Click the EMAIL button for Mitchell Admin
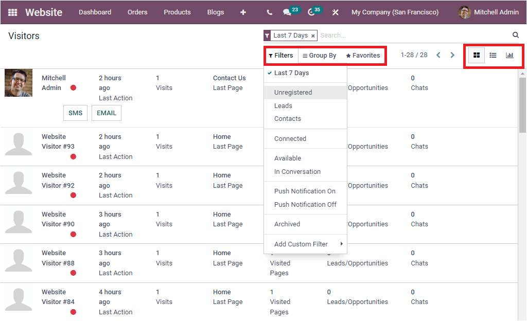The height and width of the screenshot is (321, 527). click(106, 113)
